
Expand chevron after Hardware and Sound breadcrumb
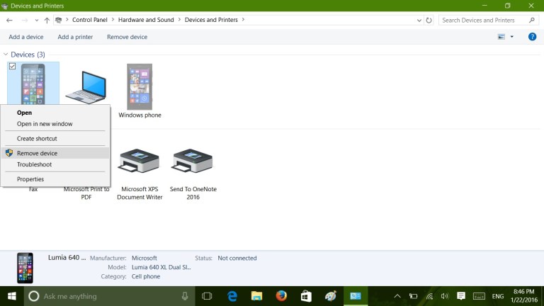[179, 20]
